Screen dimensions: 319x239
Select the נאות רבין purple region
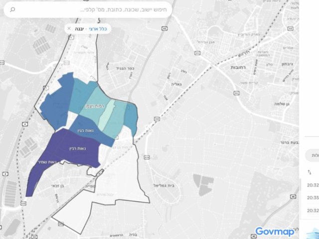tap(77, 149)
